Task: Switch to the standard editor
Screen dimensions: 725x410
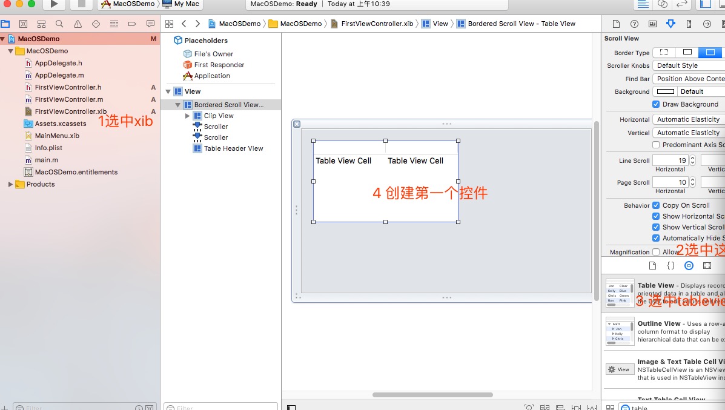Action: pyautogui.click(x=643, y=4)
